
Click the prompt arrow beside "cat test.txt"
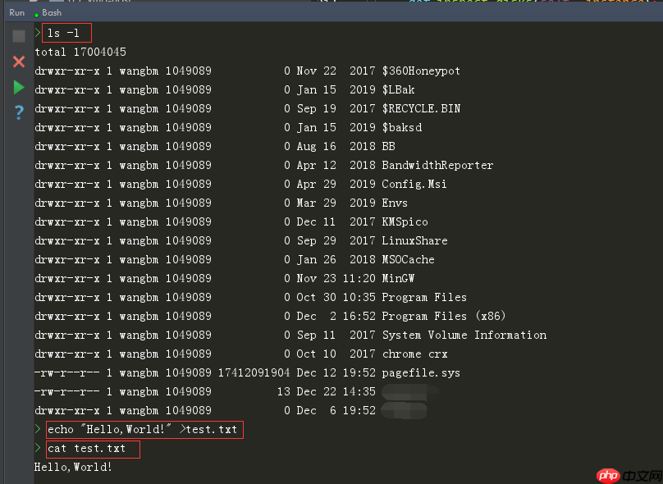(37, 448)
